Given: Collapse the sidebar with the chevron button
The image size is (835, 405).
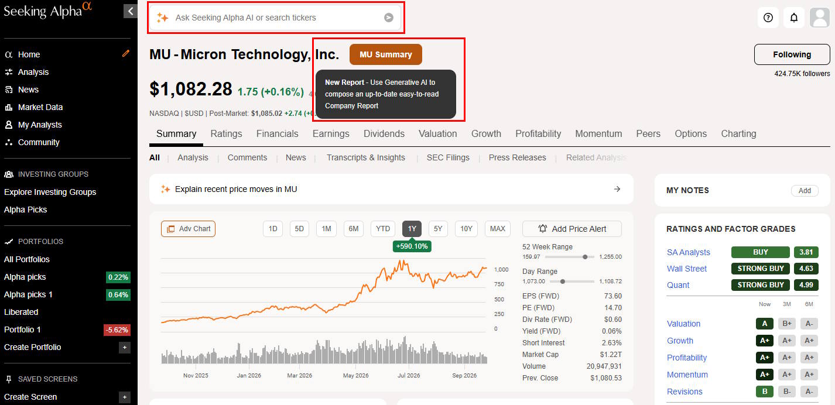Looking at the screenshot, I should [130, 11].
